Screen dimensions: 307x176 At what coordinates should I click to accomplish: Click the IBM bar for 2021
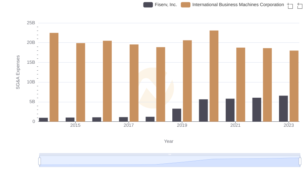click(x=241, y=85)
